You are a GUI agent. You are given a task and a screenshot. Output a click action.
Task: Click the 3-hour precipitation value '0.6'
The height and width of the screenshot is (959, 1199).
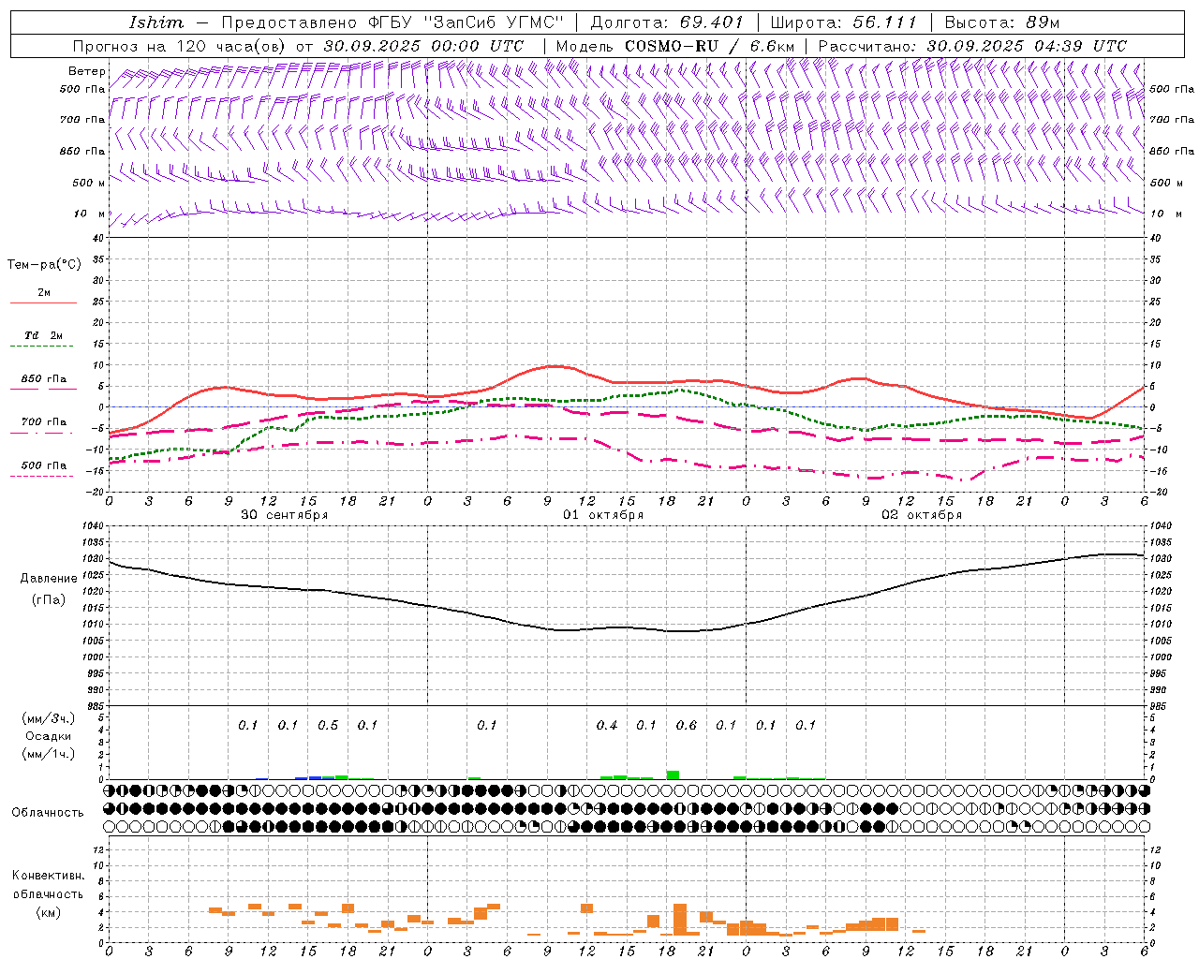click(x=687, y=726)
